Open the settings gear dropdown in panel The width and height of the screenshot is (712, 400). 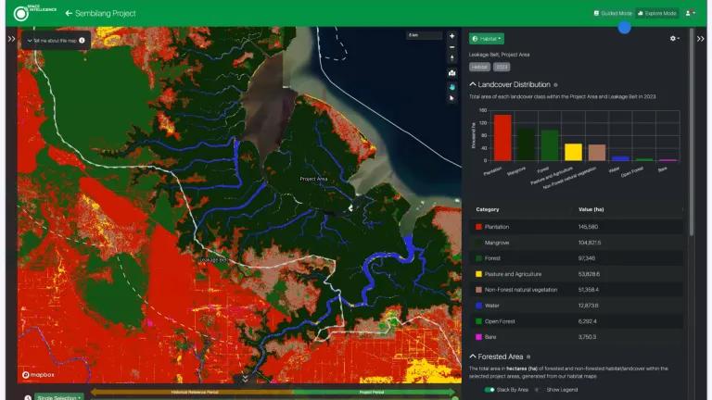click(675, 39)
